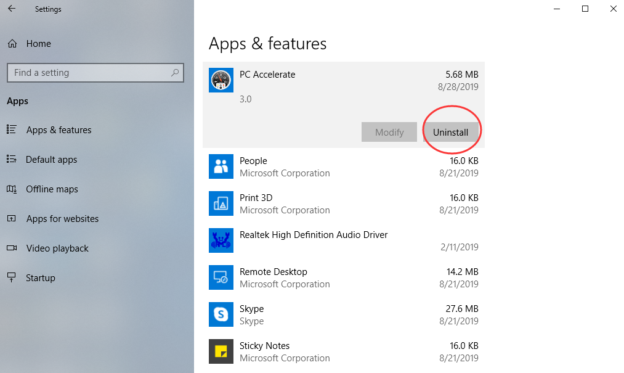The height and width of the screenshot is (373, 624).
Task: Click the 2/11/2019 Realtek date
Action: 460,247
